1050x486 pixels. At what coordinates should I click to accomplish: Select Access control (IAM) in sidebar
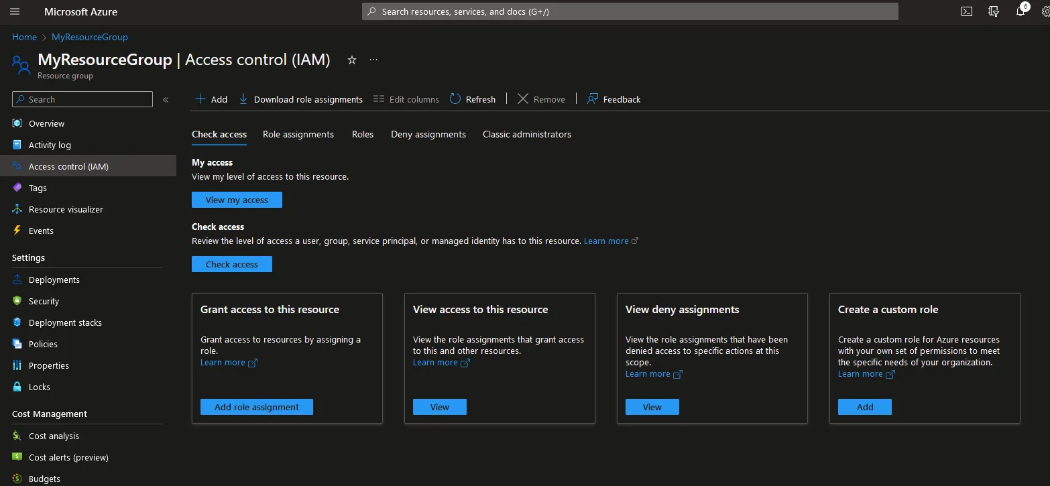[88, 166]
